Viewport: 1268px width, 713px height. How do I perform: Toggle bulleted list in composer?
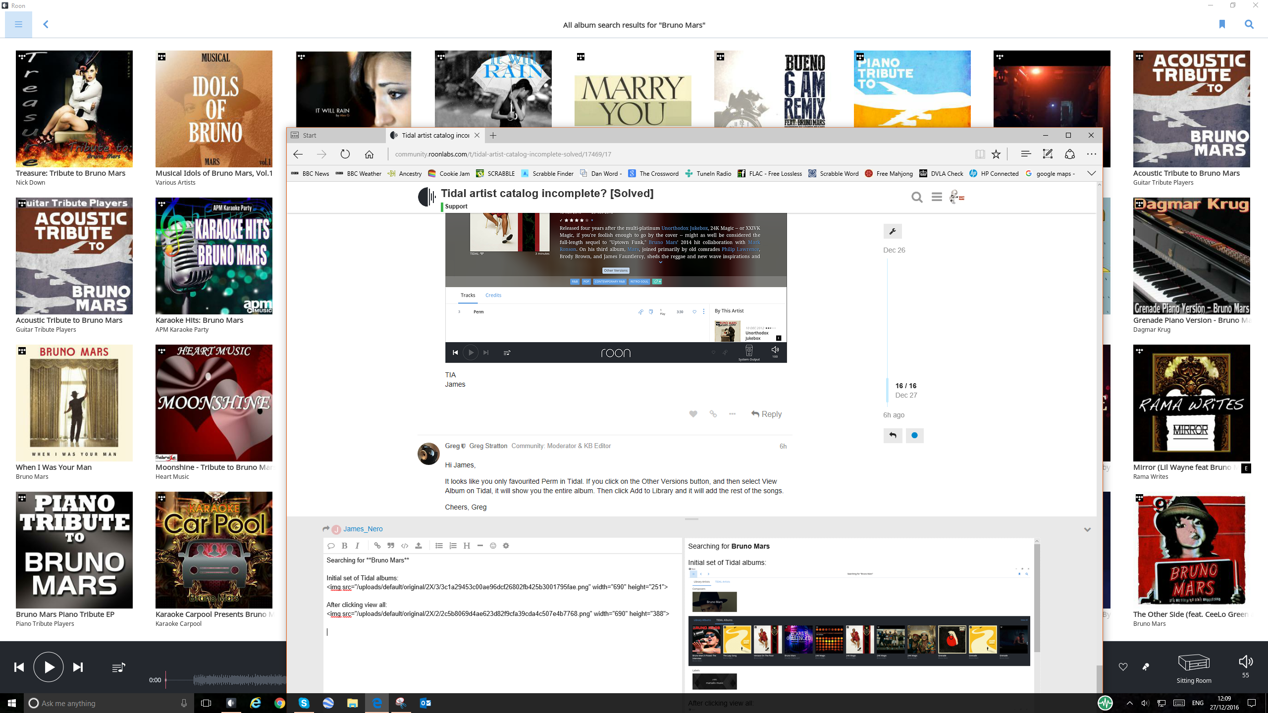coord(439,546)
